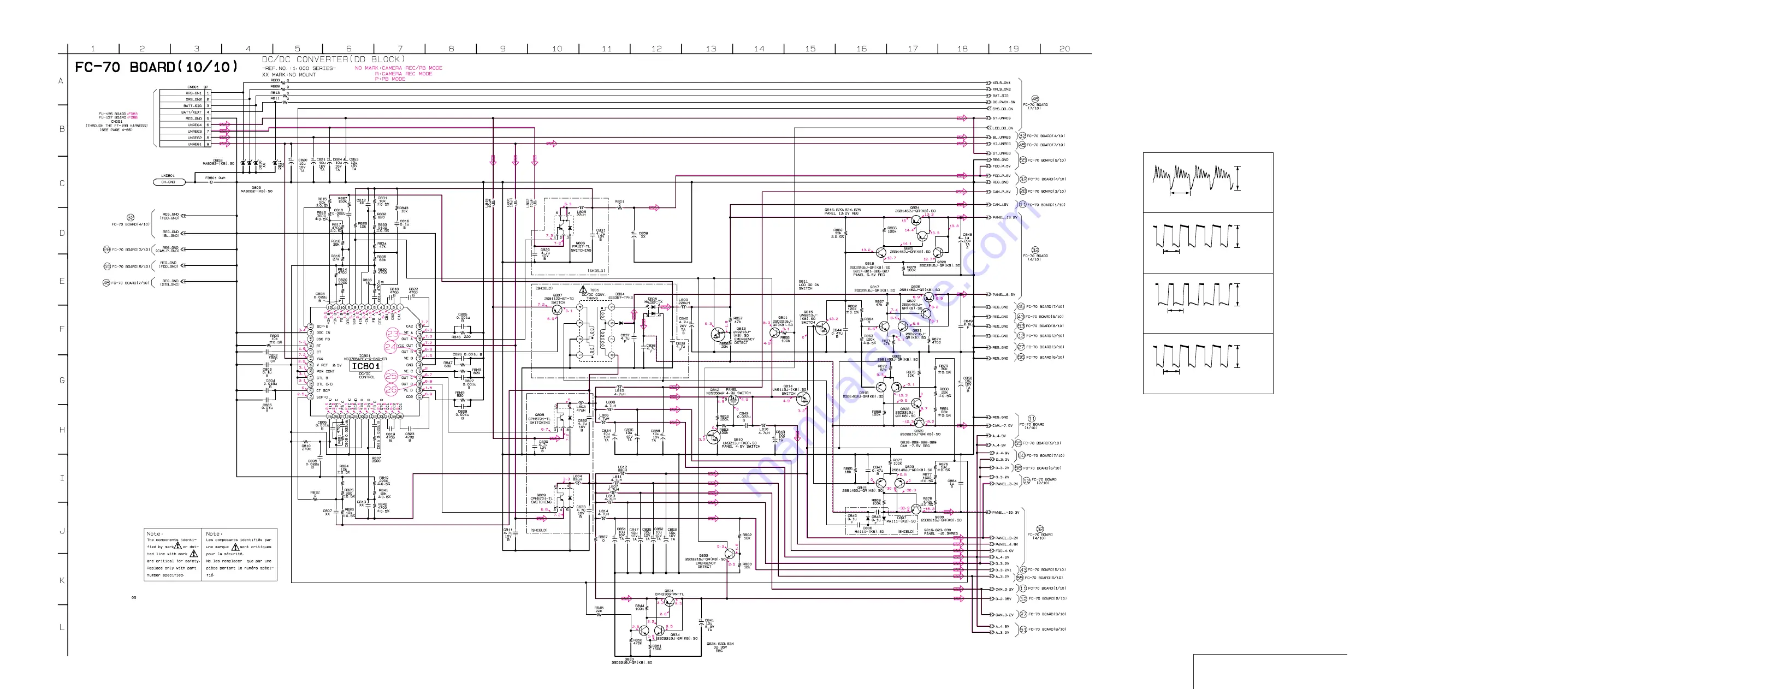Screen dimensions: 1776x689
Task: Click FB801 0uH component label
Action: 215,178
